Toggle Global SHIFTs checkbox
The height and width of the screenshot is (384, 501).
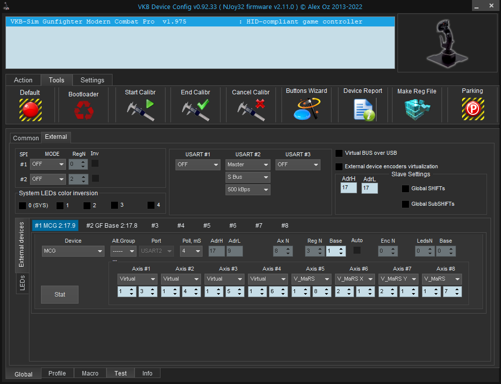pyautogui.click(x=405, y=189)
